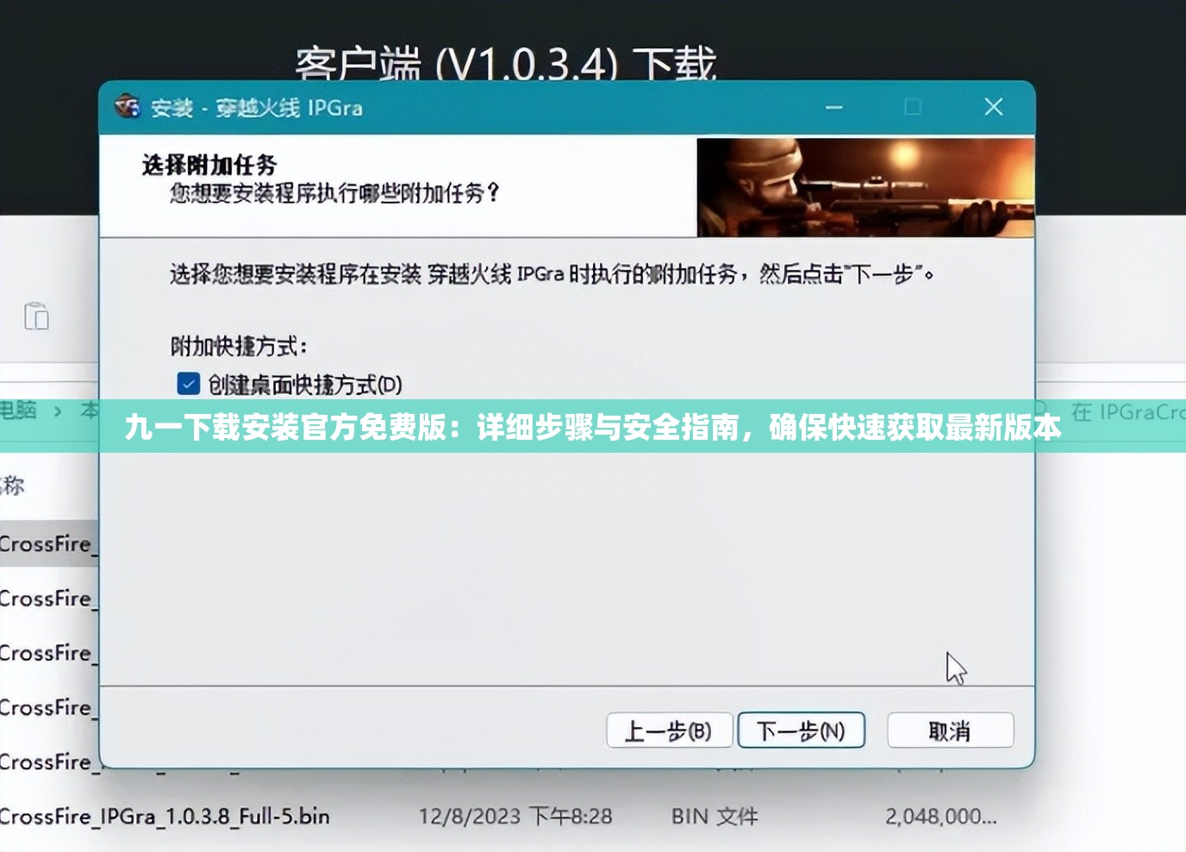Continue with the 下一步(N) button

801,730
